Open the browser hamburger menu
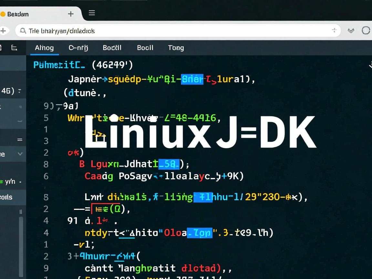This screenshot has width=372, height=279. pos(92,13)
